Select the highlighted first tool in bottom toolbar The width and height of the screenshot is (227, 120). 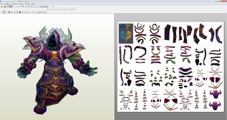4,12
